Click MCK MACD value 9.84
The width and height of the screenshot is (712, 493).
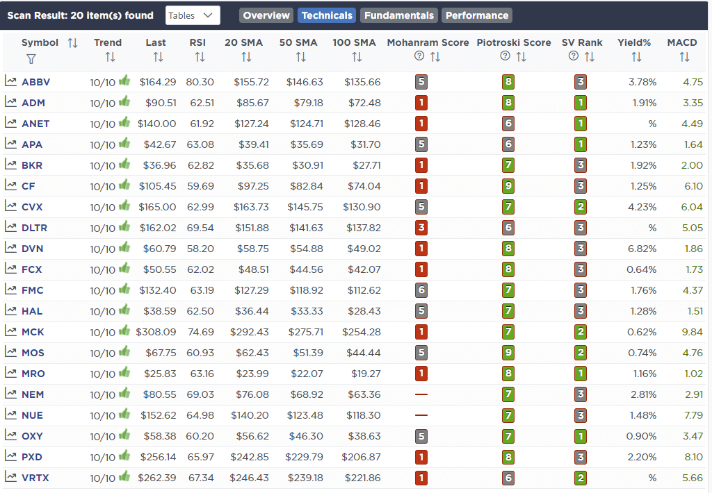click(x=692, y=332)
